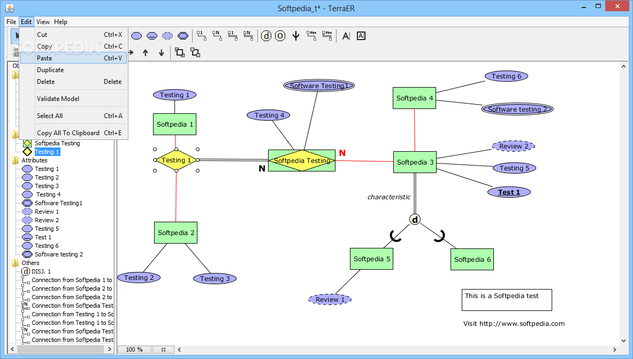Select the Softpedia 5 entity on canvas
Image resolution: width=633 pixels, height=359 pixels.
click(372, 259)
